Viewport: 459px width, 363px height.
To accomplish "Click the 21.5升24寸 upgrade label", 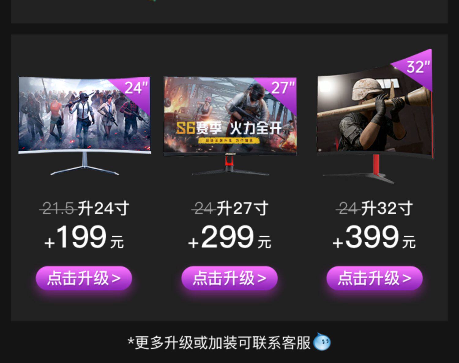I will [84, 208].
